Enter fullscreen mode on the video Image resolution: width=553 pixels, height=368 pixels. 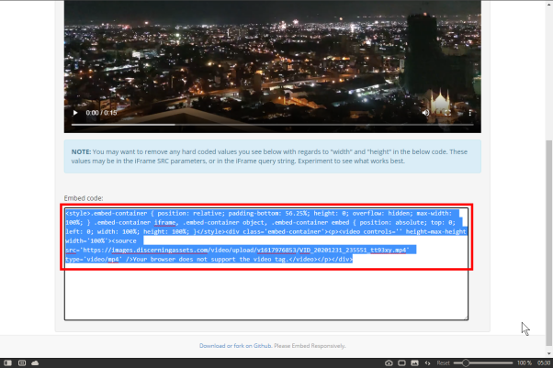447,113
